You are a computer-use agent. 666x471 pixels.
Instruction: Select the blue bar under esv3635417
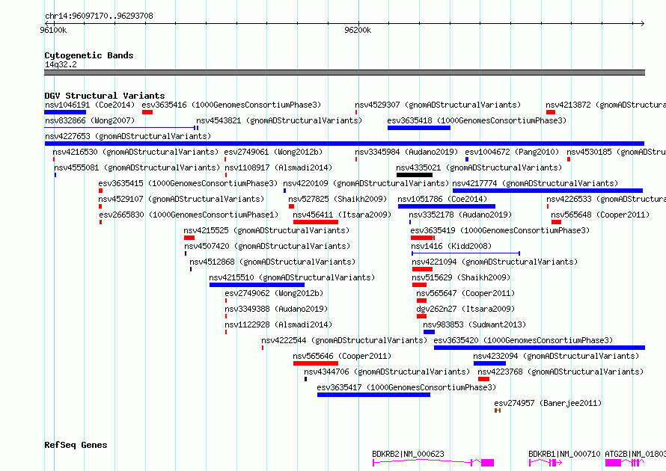tap(373, 395)
